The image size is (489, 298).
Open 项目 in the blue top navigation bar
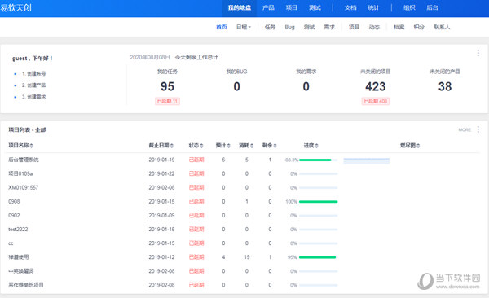click(292, 8)
